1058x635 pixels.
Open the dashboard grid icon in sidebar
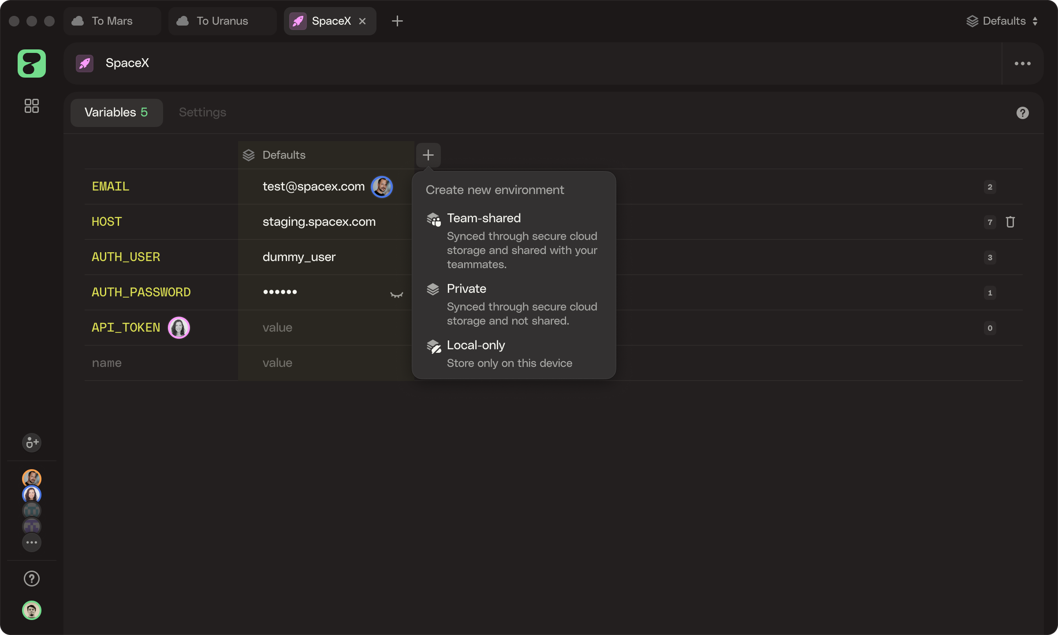(x=31, y=106)
